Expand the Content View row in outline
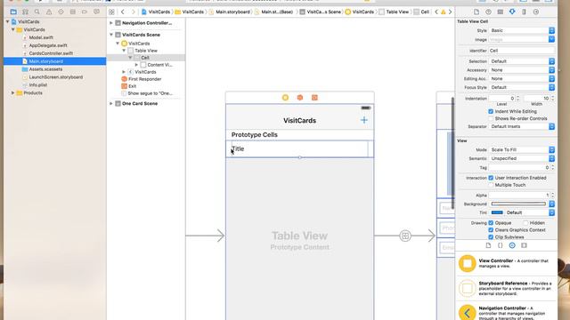Screen dimensions: 570x320 click(x=136, y=65)
